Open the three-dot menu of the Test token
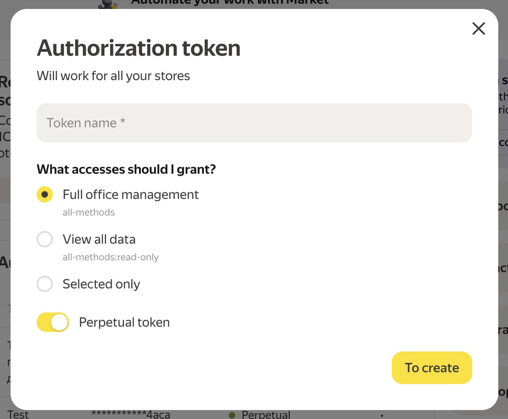The image size is (508, 419). tap(382, 415)
